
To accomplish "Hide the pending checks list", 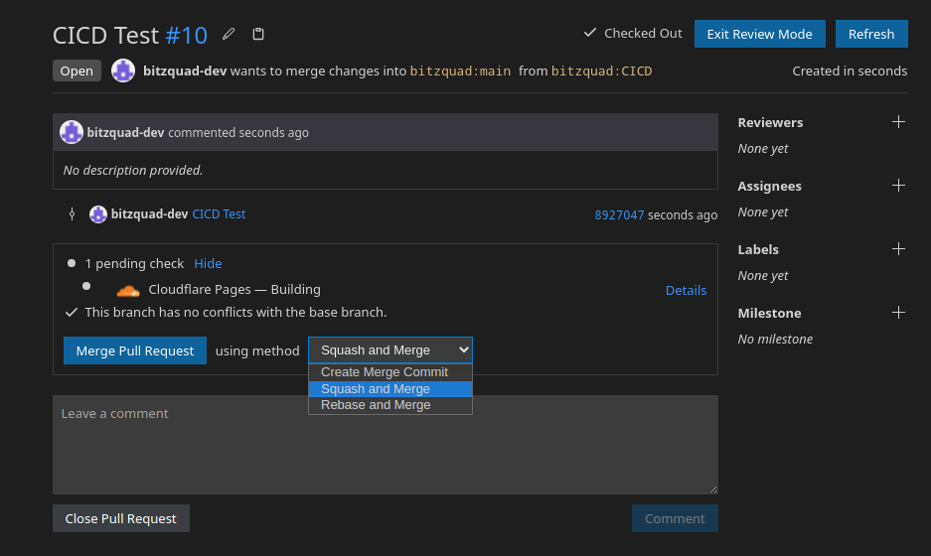I will [208, 264].
